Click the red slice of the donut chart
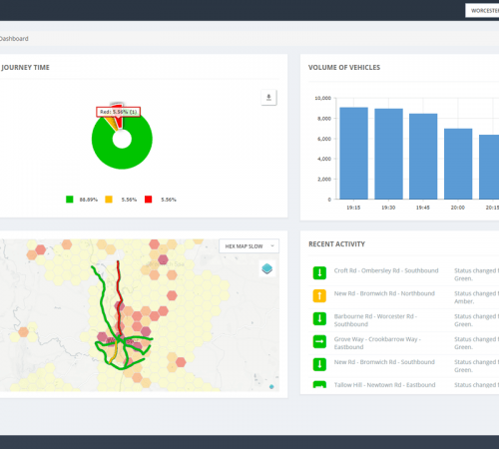The width and height of the screenshot is (499, 449). (x=120, y=122)
